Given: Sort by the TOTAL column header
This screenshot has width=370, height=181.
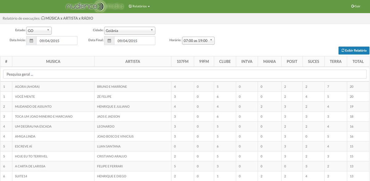Looking at the screenshot, I should [x=358, y=62].
